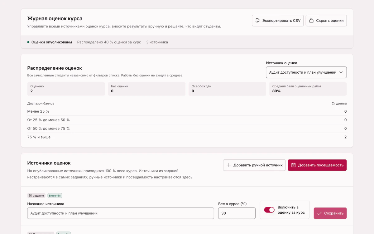Click the plus icon for «Добавить ручной источник»
Image resolution: width=374 pixels, height=234 pixels.
point(229,165)
